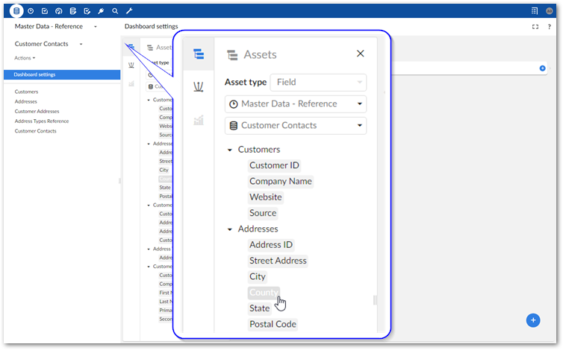Click the Dashboard settings page title
This screenshot has height=350, width=563.
click(151, 27)
